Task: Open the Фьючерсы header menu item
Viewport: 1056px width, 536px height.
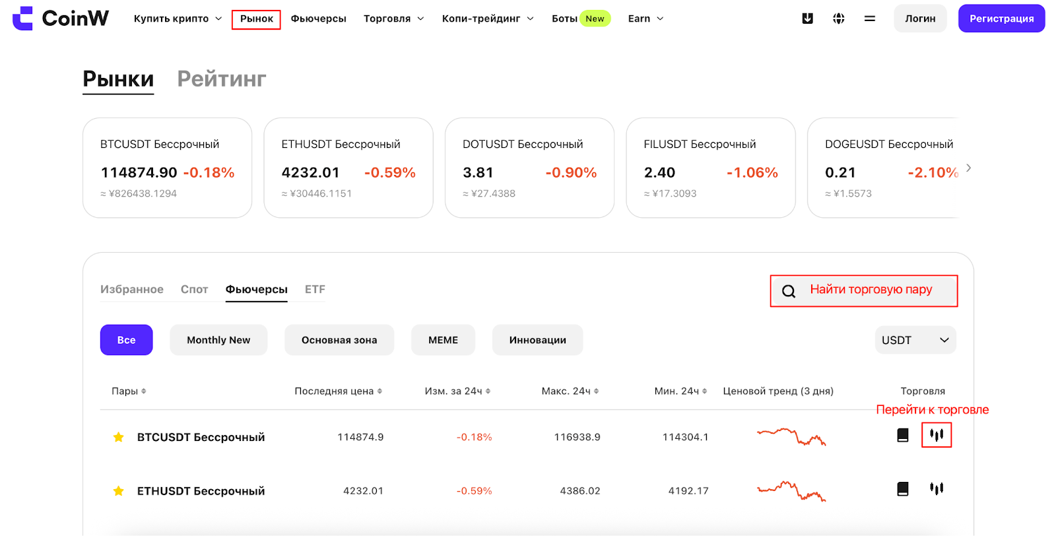Action: point(319,18)
